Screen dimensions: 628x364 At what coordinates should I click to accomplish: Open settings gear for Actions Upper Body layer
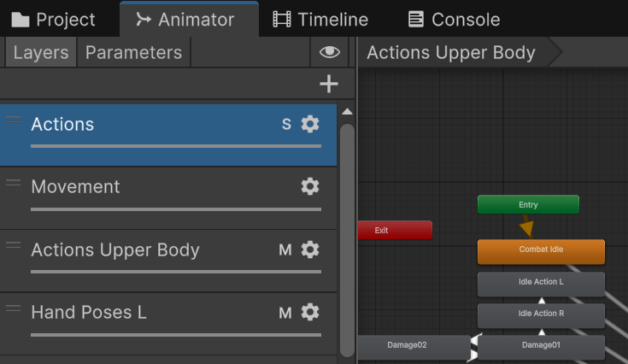pos(310,250)
